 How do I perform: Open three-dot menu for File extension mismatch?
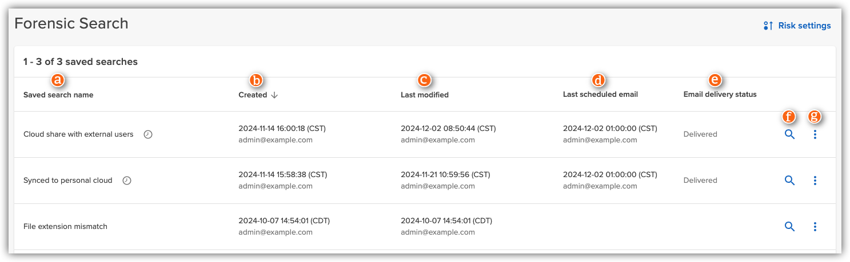tap(815, 227)
